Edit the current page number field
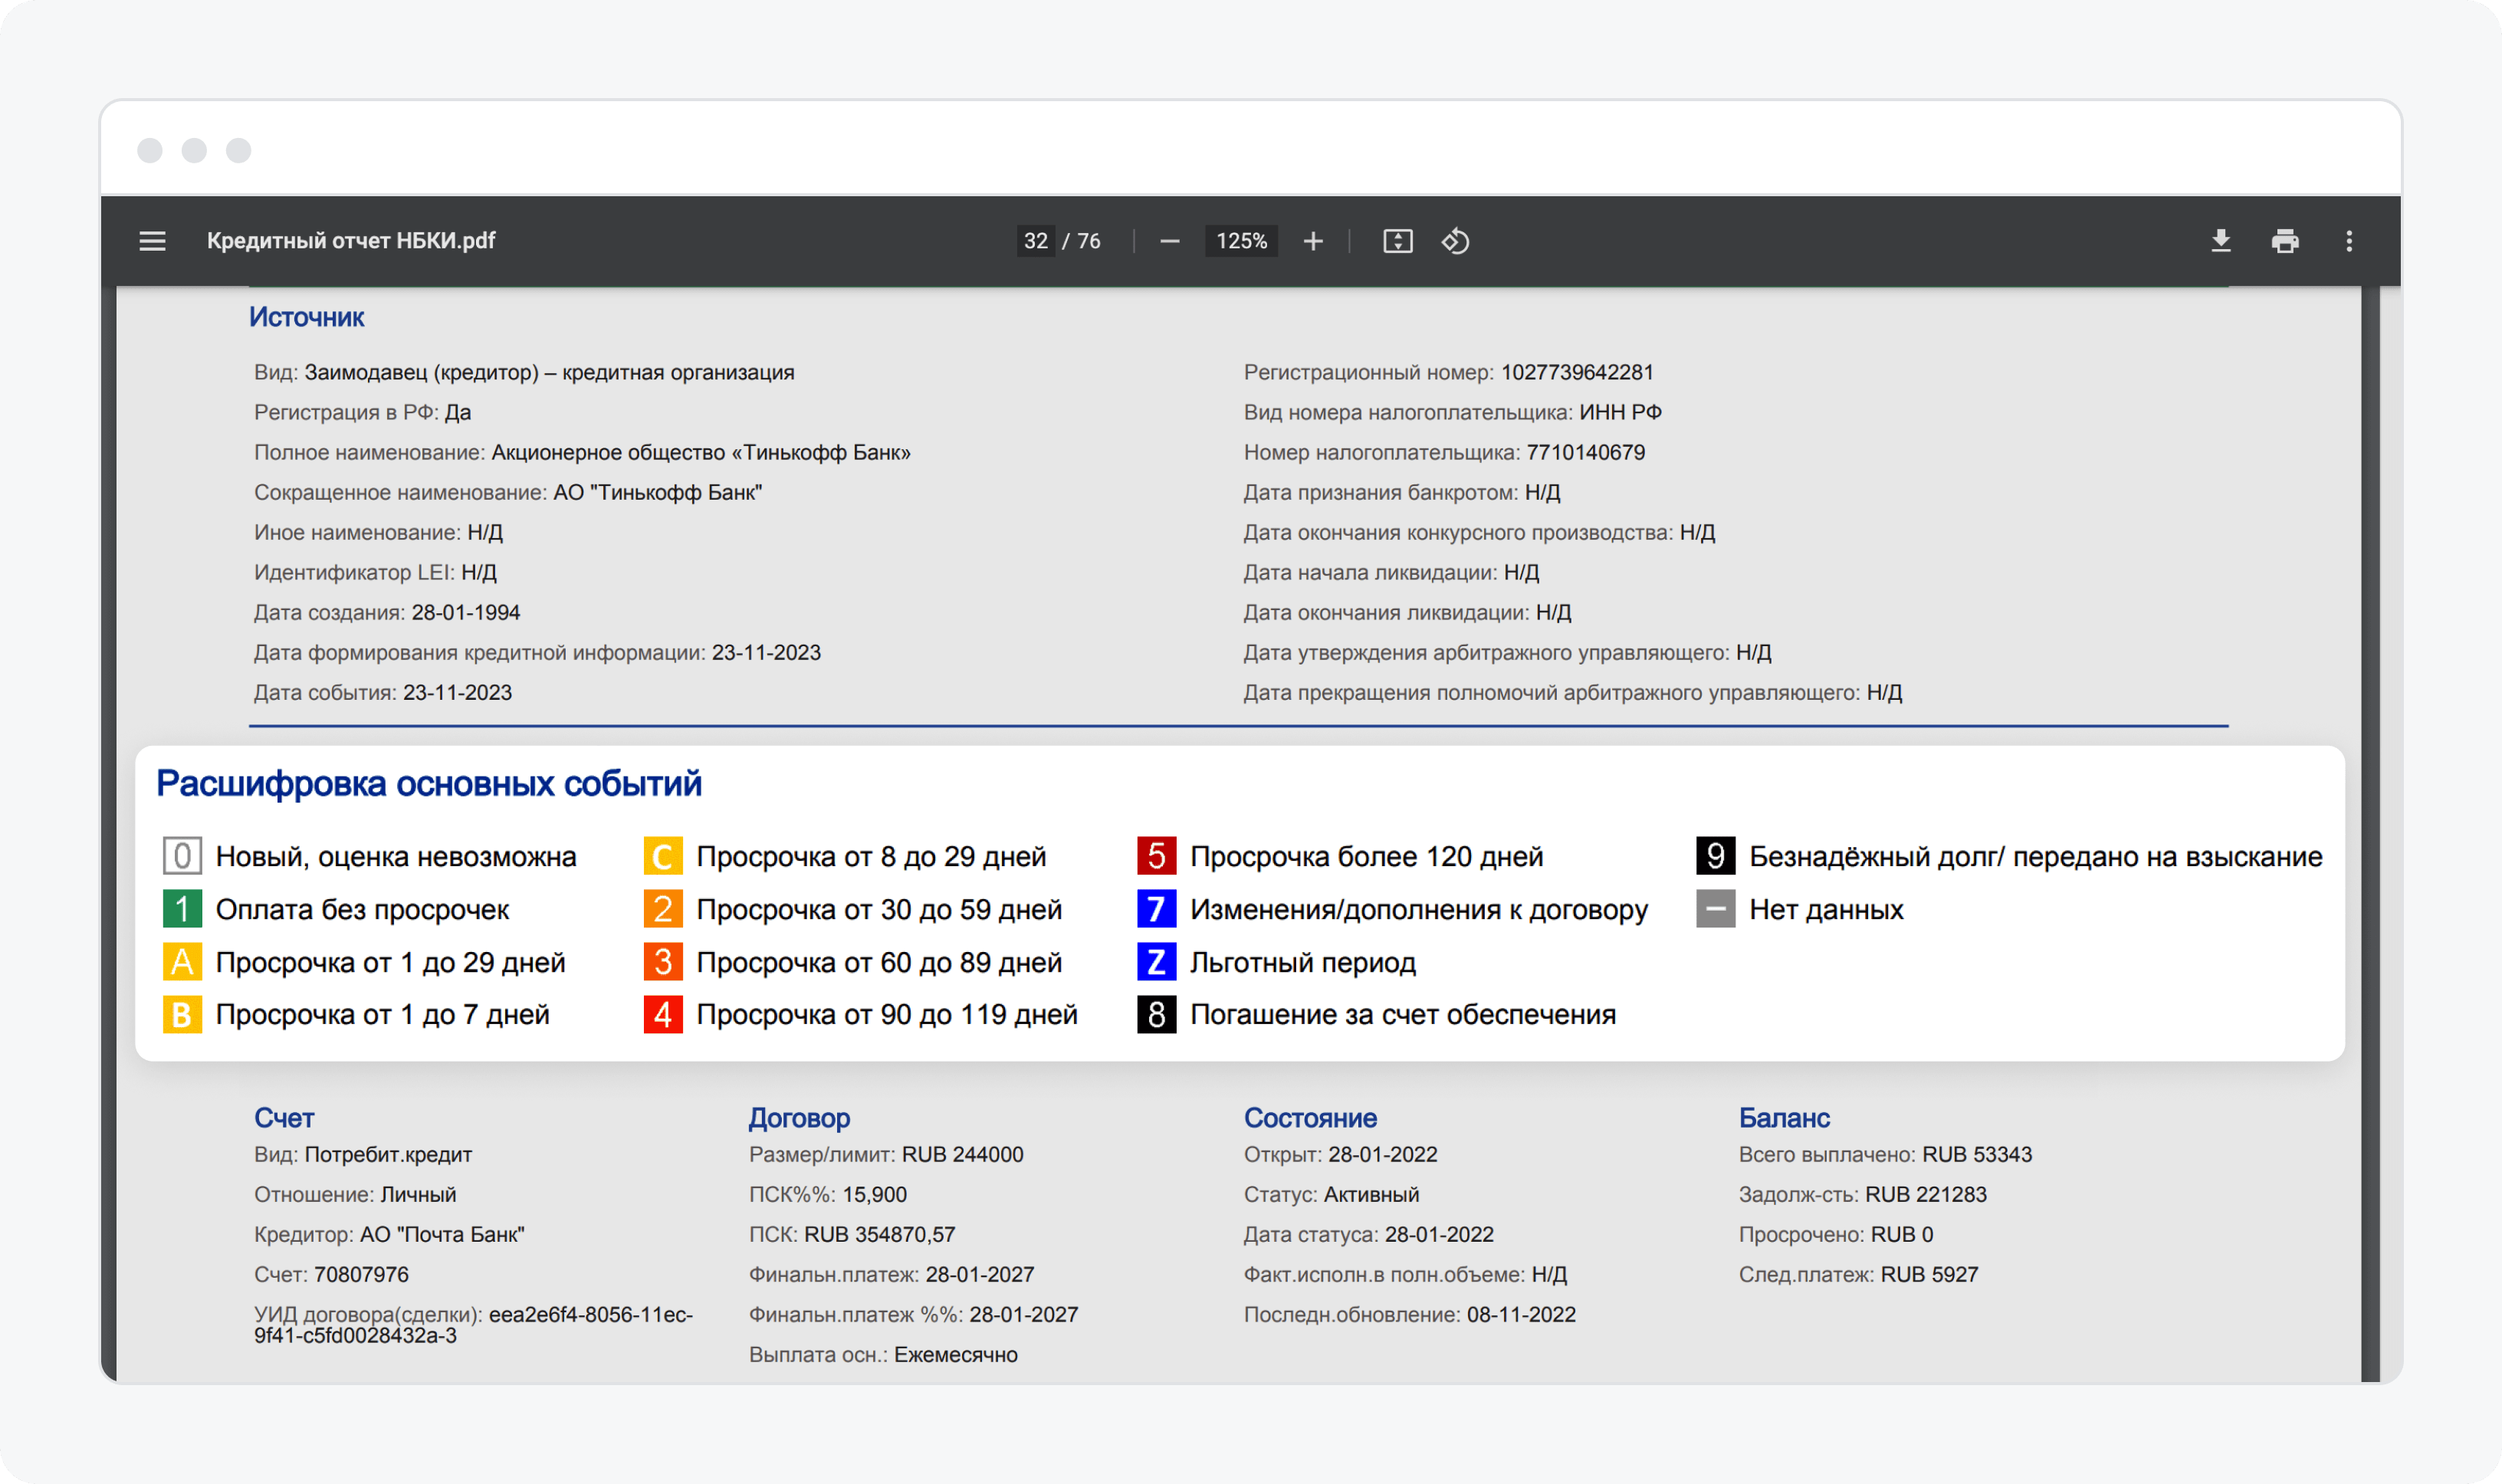Image resolution: width=2502 pixels, height=1484 pixels. click(1035, 241)
